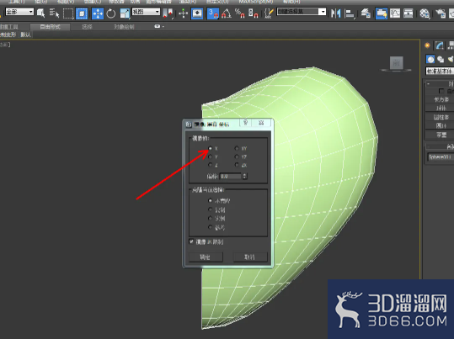The height and width of the screenshot is (339, 454).
Task: Toggle the AutoGrid checkbox
Action: click(441, 91)
